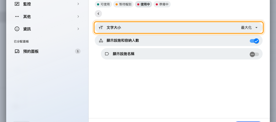
Task: Expand the 資訊 chevron arrow
Action: click(78, 29)
